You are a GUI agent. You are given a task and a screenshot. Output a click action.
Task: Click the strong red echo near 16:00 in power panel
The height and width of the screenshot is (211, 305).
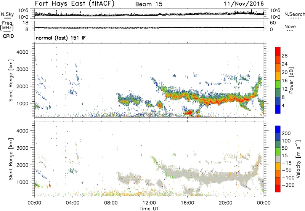(x=189, y=112)
